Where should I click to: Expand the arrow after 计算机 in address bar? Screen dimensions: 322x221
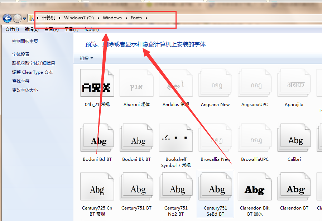59,18
